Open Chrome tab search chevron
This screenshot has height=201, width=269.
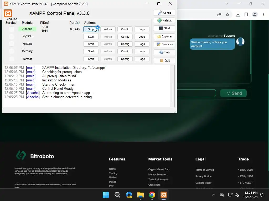(x=227, y=4)
